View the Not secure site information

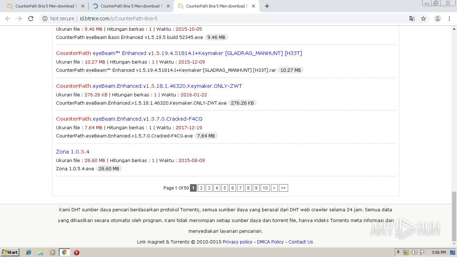pyautogui.click(x=59, y=19)
